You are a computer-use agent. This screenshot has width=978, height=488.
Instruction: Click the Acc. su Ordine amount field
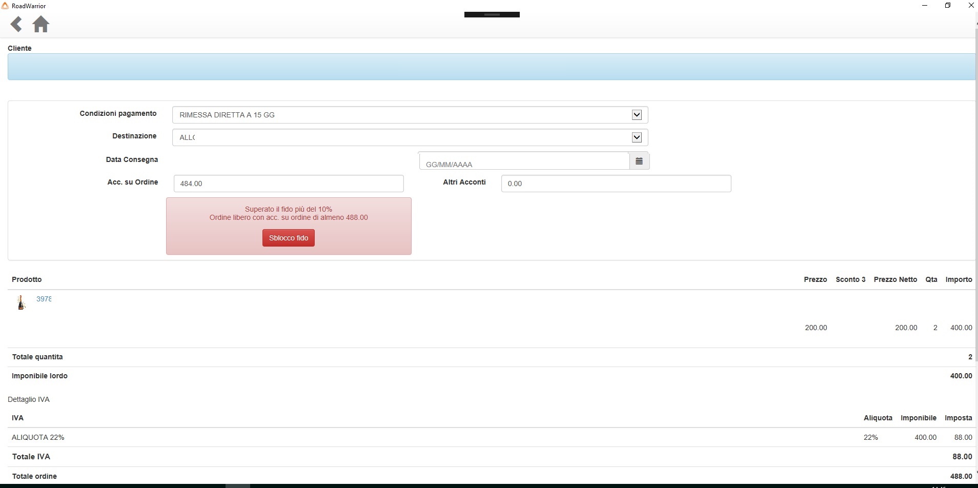point(288,184)
